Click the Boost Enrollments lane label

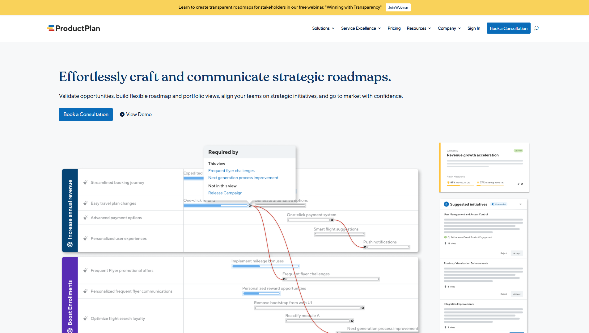[70, 302]
